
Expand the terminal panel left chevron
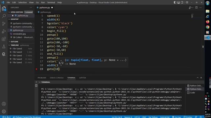pyautogui.click(x=36, y=82)
